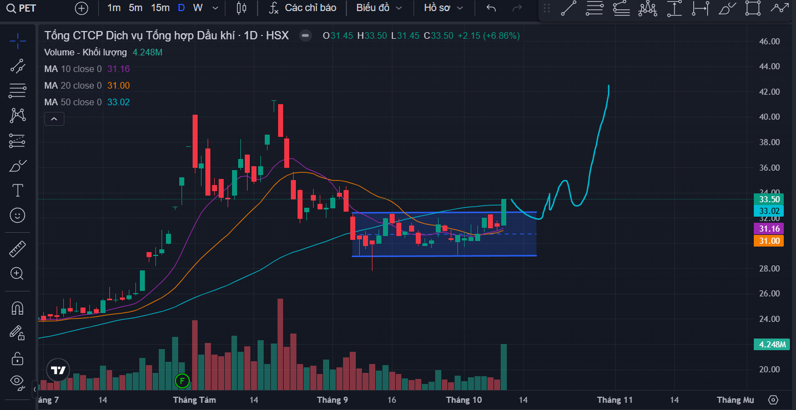Open the Biểu đồ dropdown
Image resolution: width=796 pixels, height=410 pixels.
pyautogui.click(x=380, y=8)
